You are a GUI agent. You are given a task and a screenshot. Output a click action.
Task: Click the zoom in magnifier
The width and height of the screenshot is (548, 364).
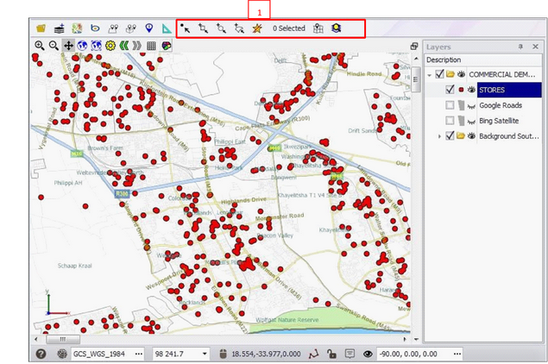pos(40,45)
